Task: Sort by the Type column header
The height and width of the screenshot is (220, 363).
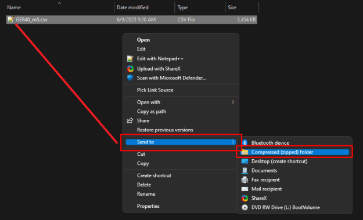Action: pos(182,8)
